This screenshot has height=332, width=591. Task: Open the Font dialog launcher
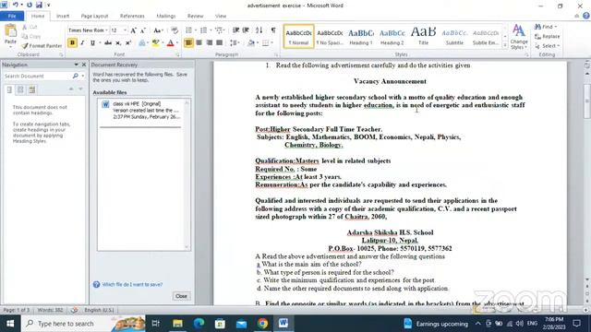point(177,54)
